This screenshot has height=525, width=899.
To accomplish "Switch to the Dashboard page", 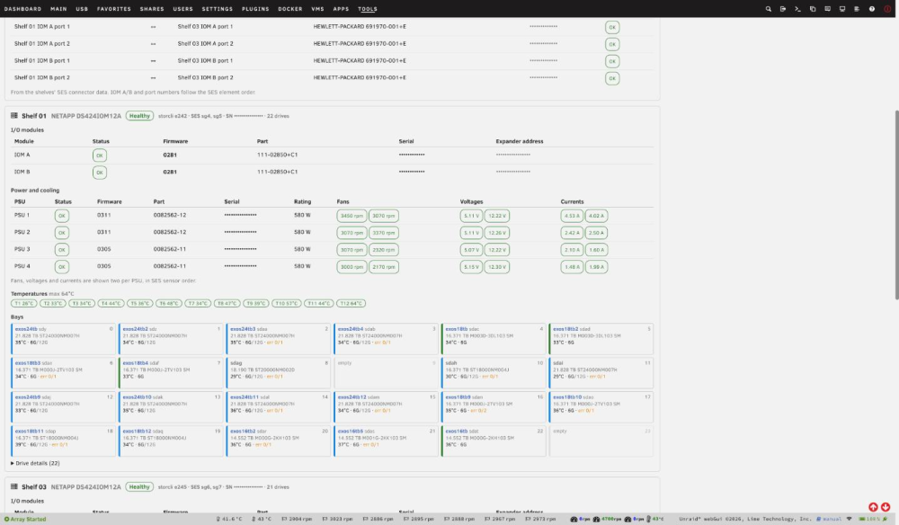I will tap(23, 9).
